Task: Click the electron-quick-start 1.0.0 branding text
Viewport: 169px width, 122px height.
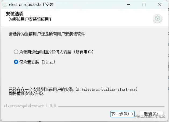Action: [30, 106]
